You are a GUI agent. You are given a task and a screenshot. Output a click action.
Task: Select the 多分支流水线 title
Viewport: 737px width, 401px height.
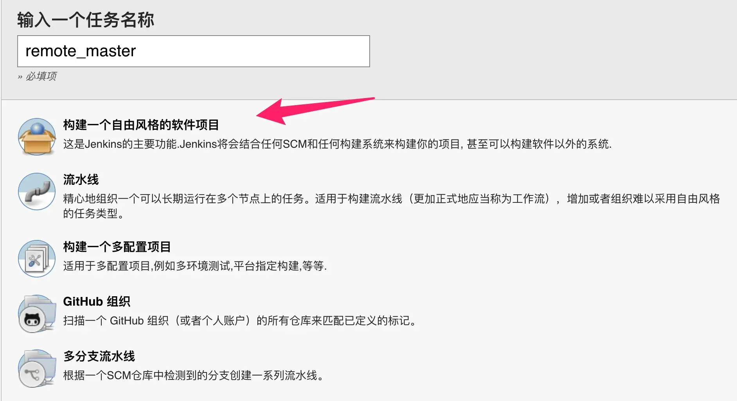99,356
